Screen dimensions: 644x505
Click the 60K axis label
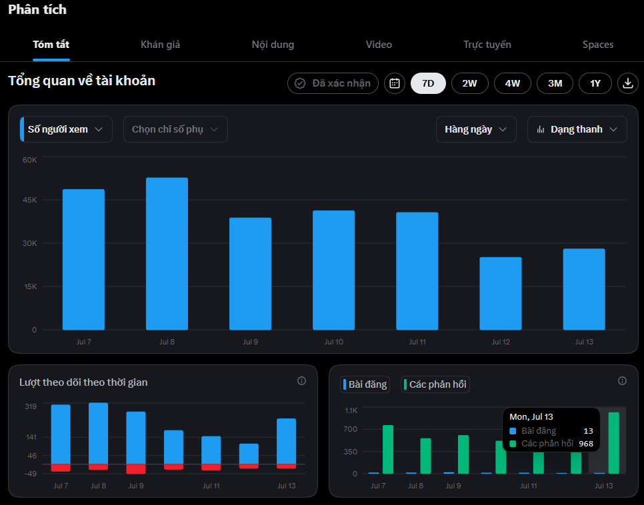(29, 160)
